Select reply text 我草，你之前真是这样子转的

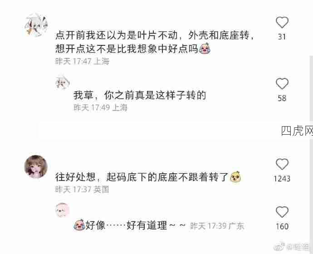point(140,95)
